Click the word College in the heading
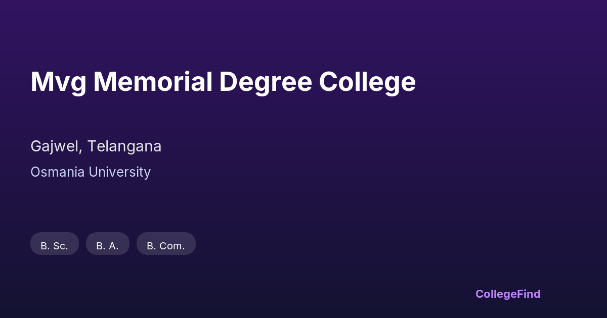Viewport: 607px width, 318px height. pyautogui.click(x=367, y=82)
